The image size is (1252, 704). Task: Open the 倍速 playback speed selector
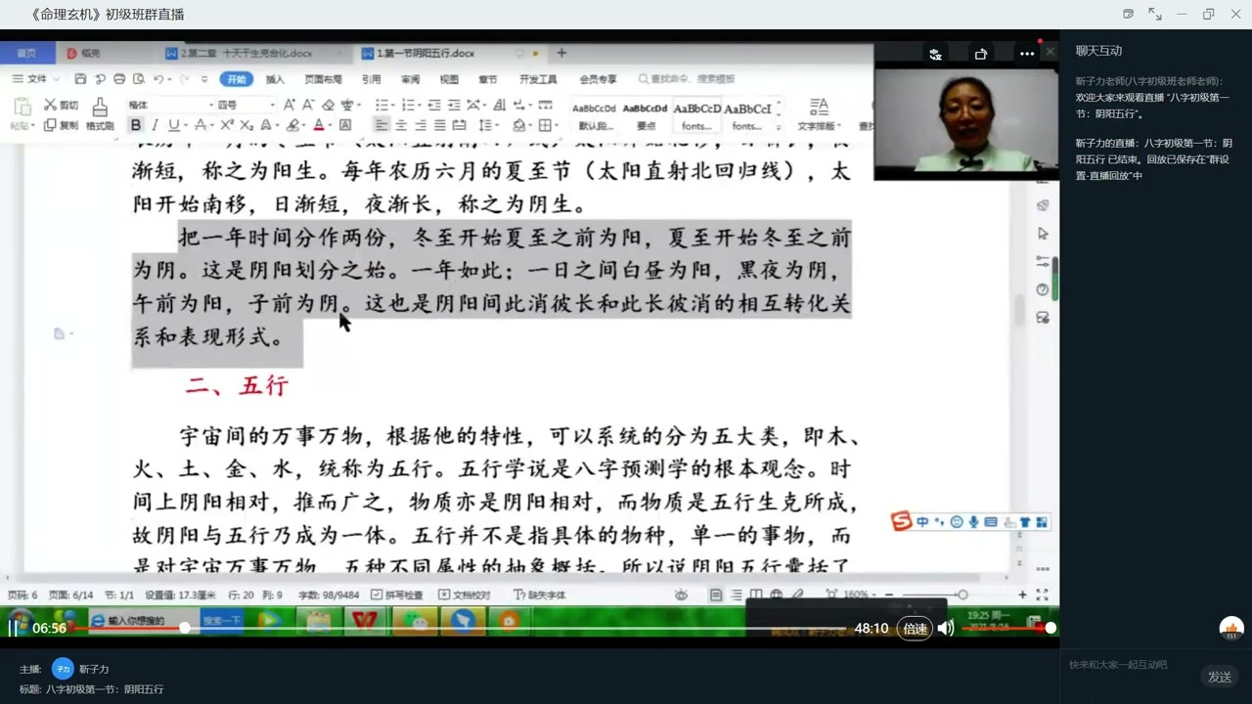pyautogui.click(x=916, y=629)
